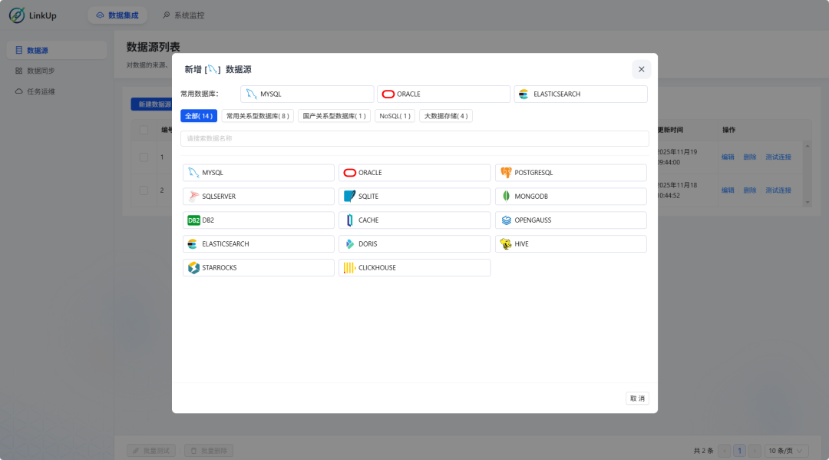Click 新建数据源 button behind the dialog

[x=152, y=104]
